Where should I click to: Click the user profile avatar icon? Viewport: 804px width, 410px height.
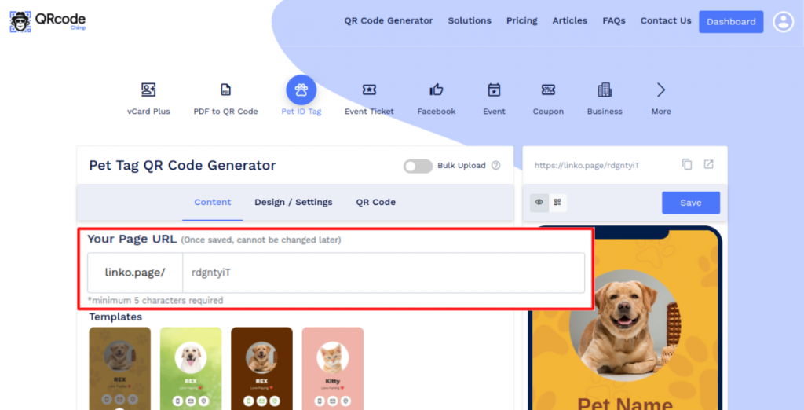click(784, 21)
